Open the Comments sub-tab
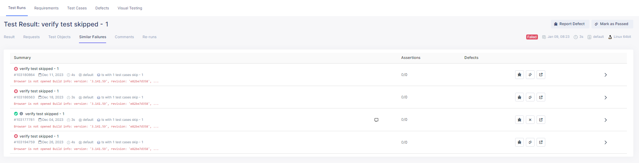The image size is (639, 163). [x=124, y=37]
